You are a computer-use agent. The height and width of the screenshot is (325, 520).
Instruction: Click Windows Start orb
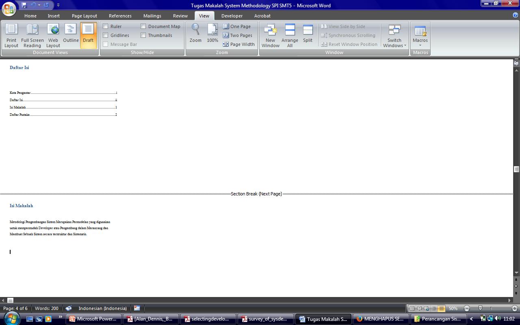11,318
